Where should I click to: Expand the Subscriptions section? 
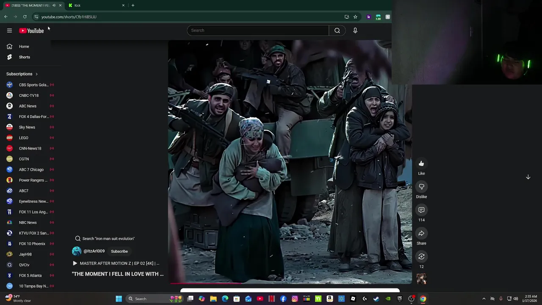click(x=22, y=74)
